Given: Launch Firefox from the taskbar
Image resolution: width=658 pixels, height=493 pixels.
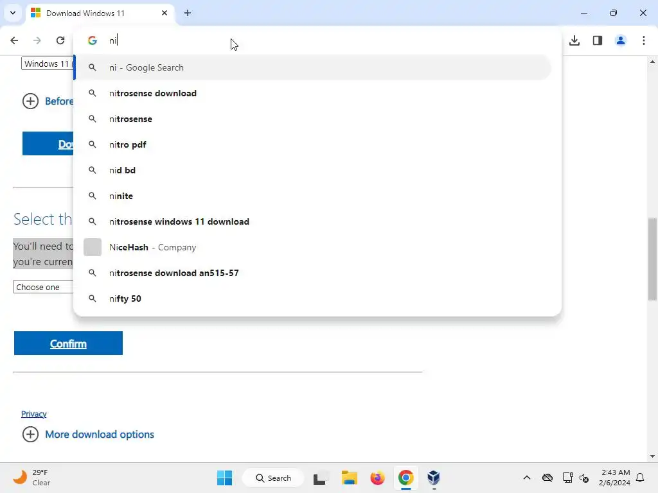Looking at the screenshot, I should click(377, 478).
